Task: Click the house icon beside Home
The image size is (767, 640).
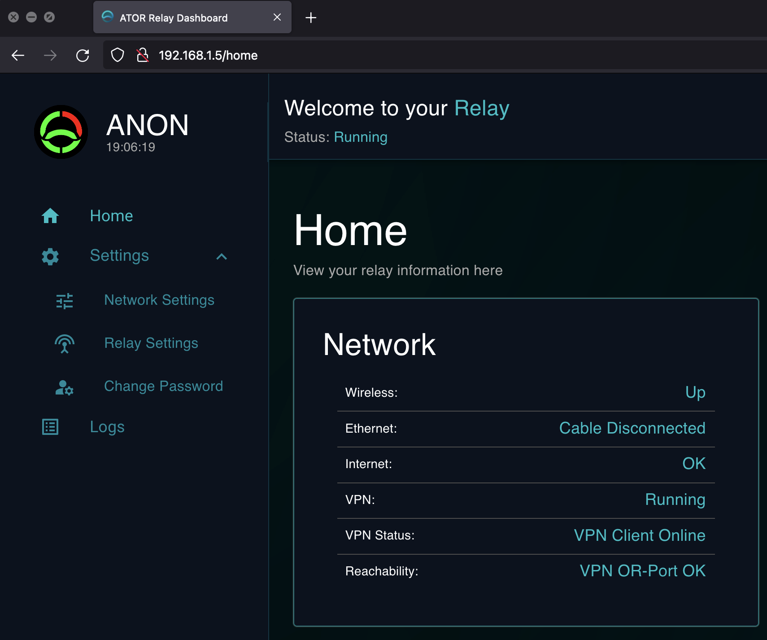Action: click(x=50, y=216)
